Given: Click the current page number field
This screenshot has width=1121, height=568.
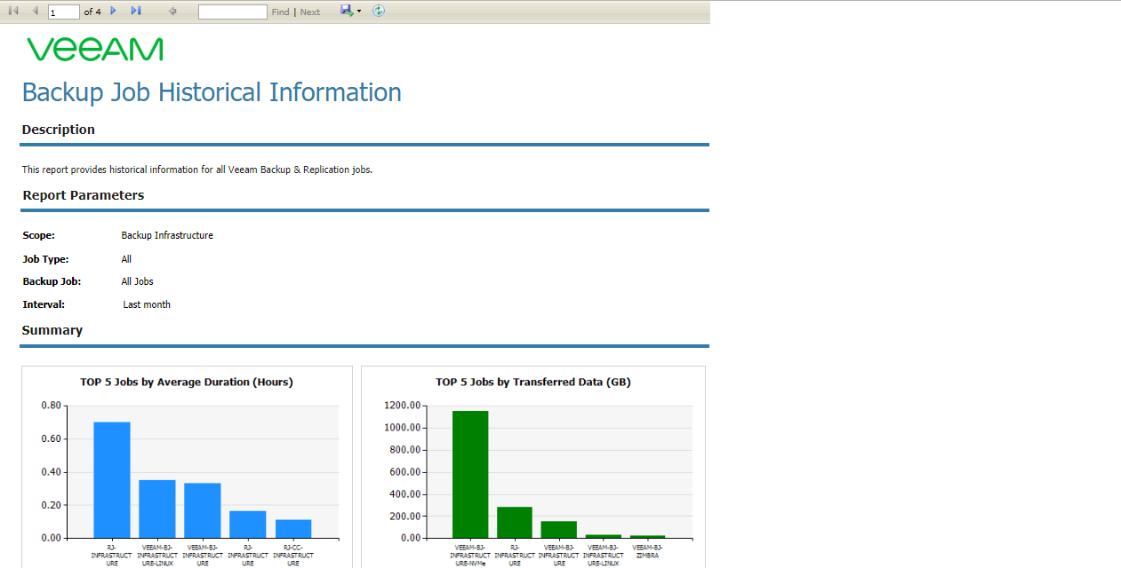Looking at the screenshot, I should click(64, 12).
